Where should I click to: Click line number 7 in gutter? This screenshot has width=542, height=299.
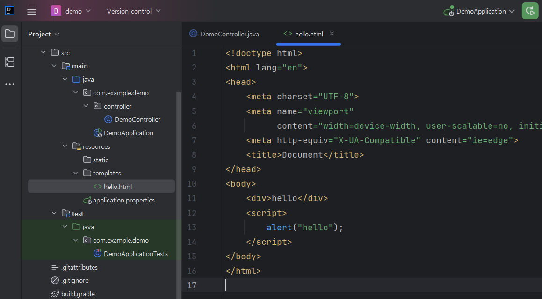[194, 140]
